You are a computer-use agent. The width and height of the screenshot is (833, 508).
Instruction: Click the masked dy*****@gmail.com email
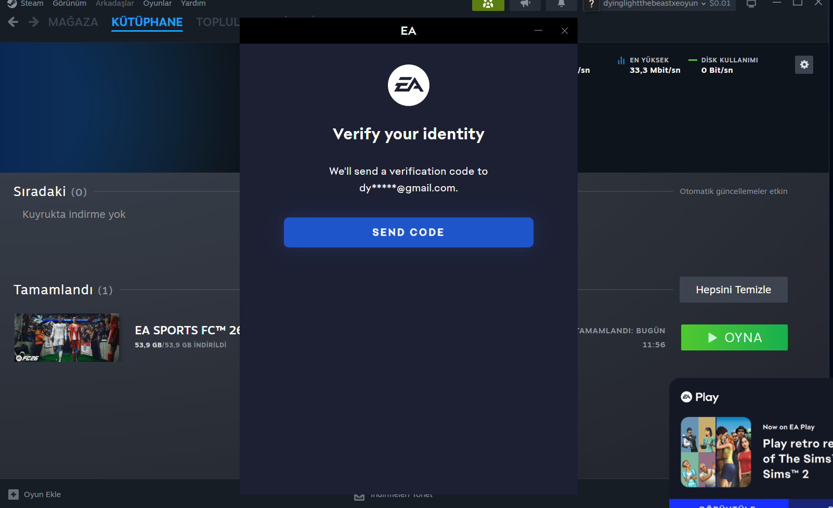(x=409, y=188)
